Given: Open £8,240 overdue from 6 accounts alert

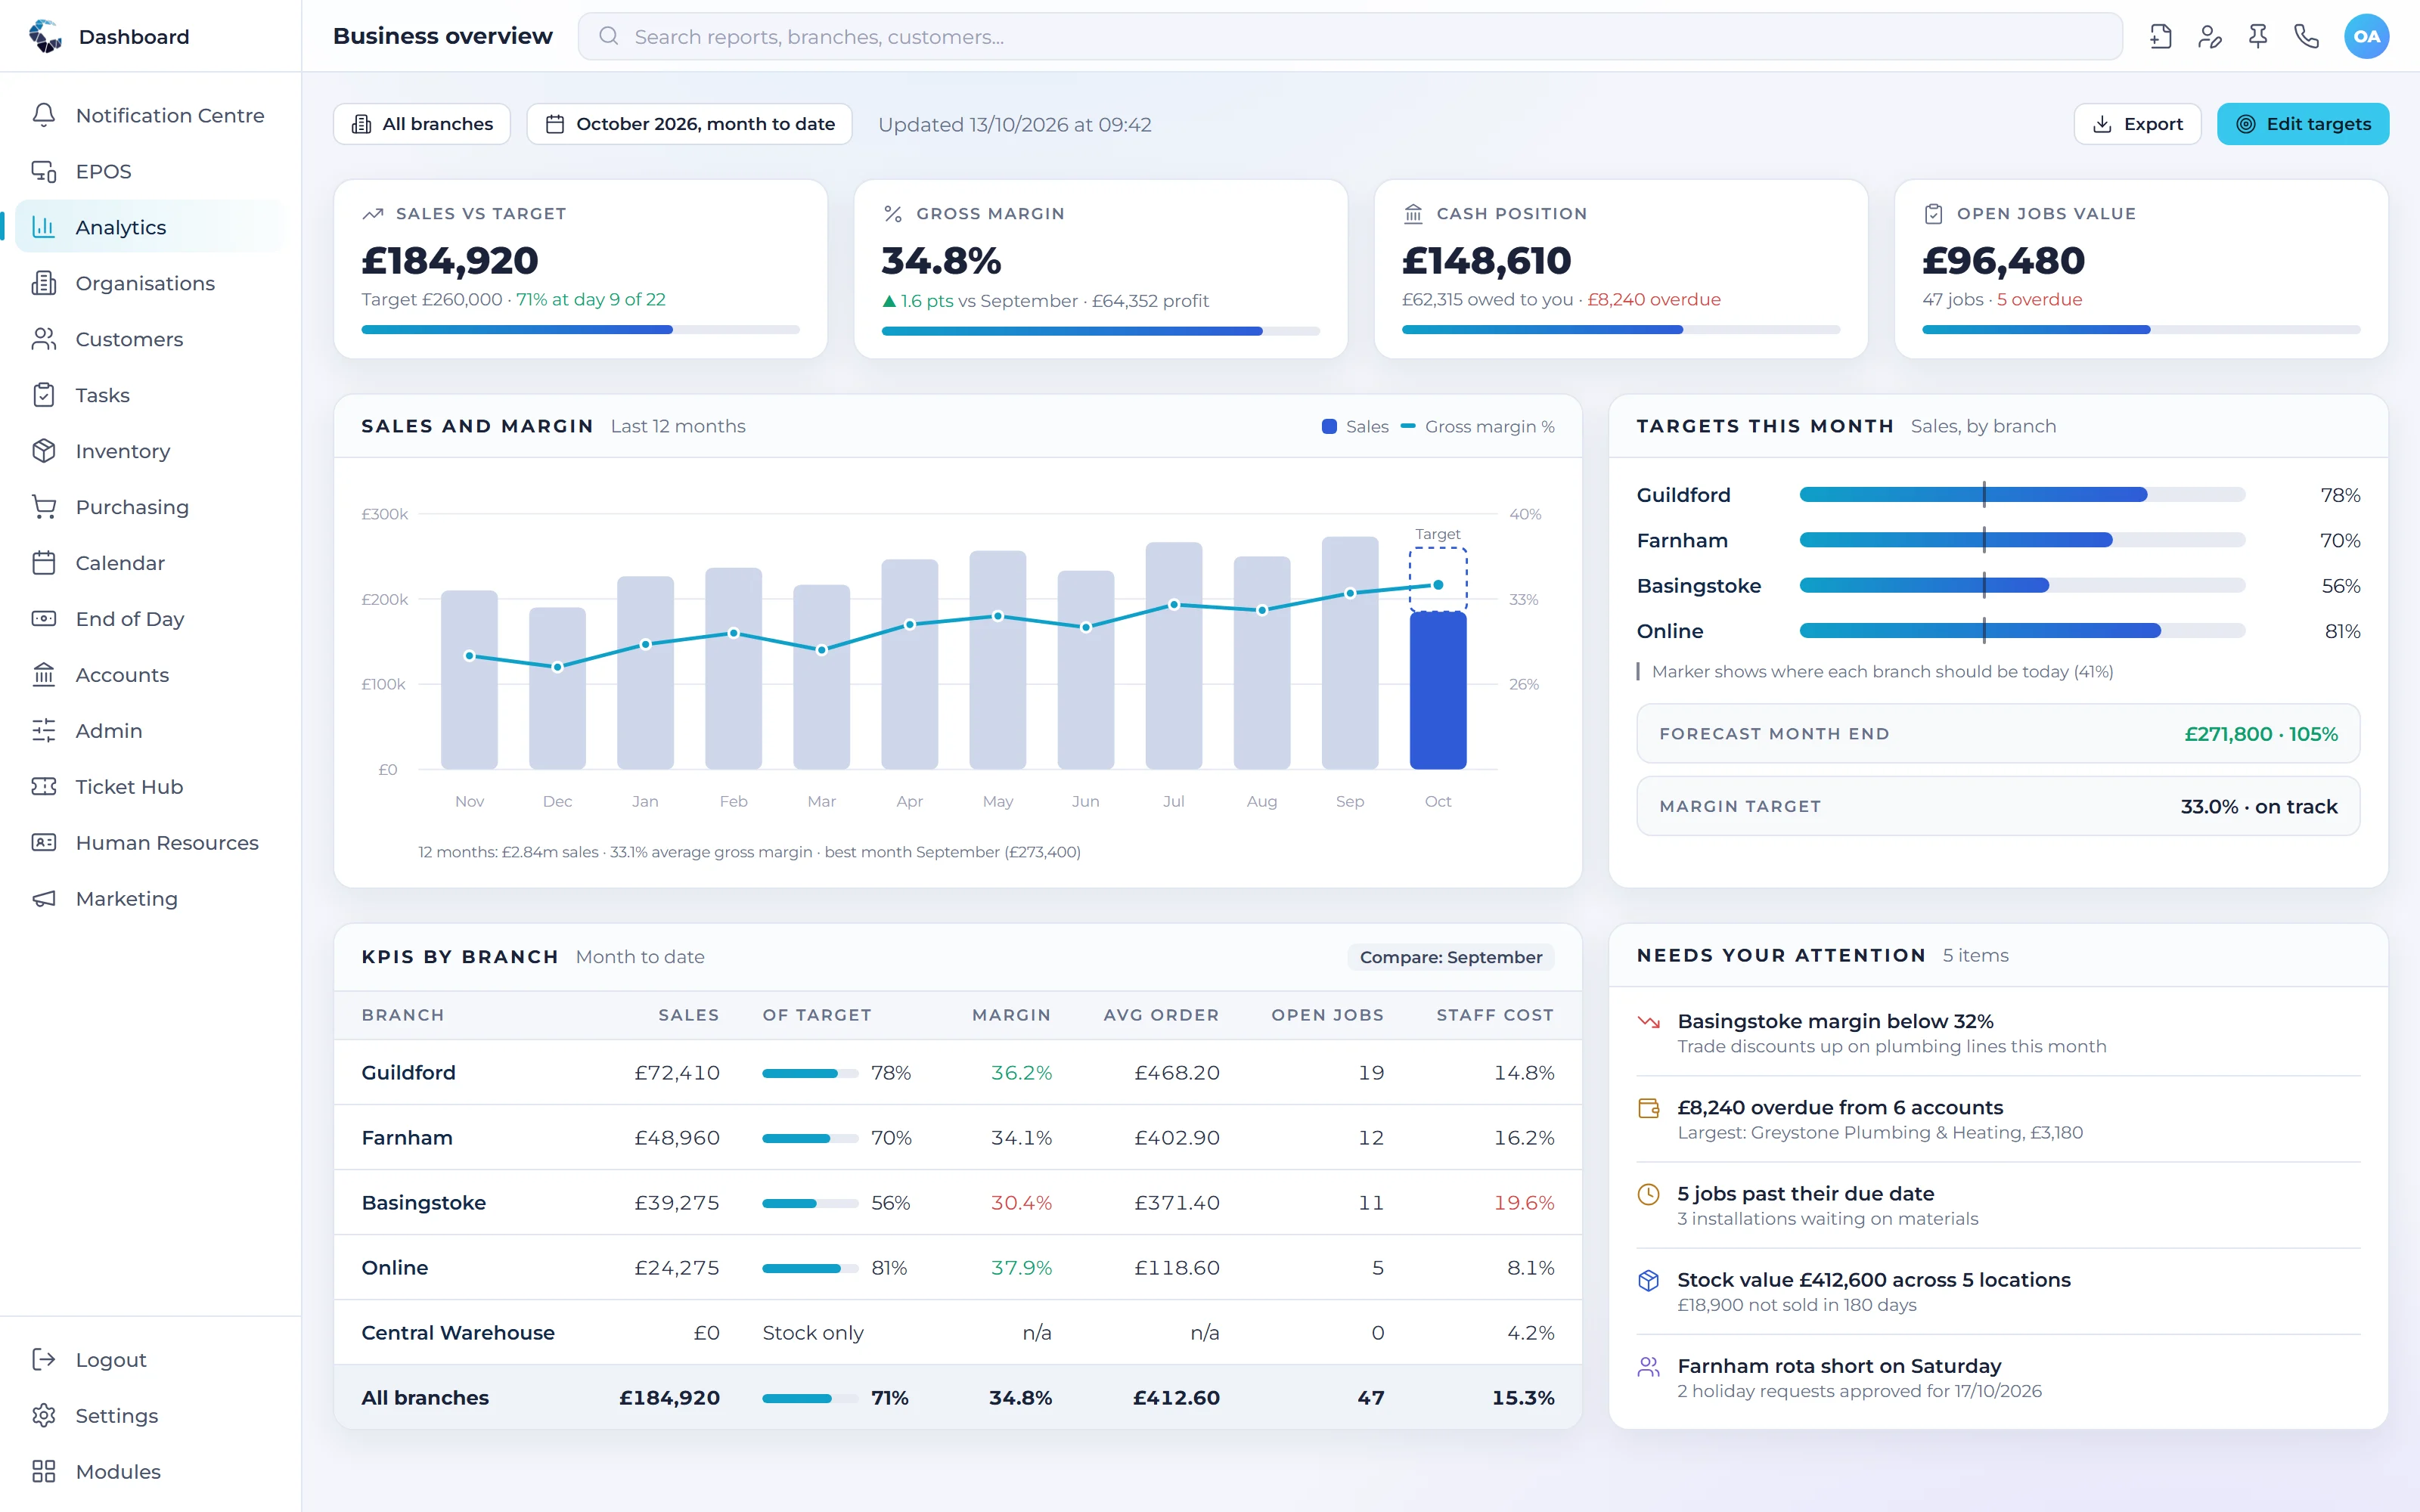Looking at the screenshot, I should point(1998,1119).
